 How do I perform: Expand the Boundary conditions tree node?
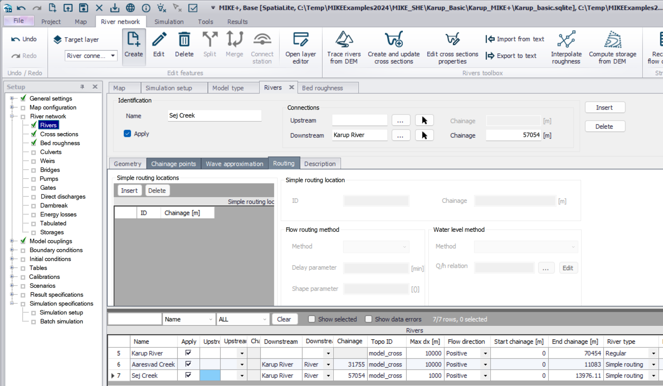click(12, 250)
